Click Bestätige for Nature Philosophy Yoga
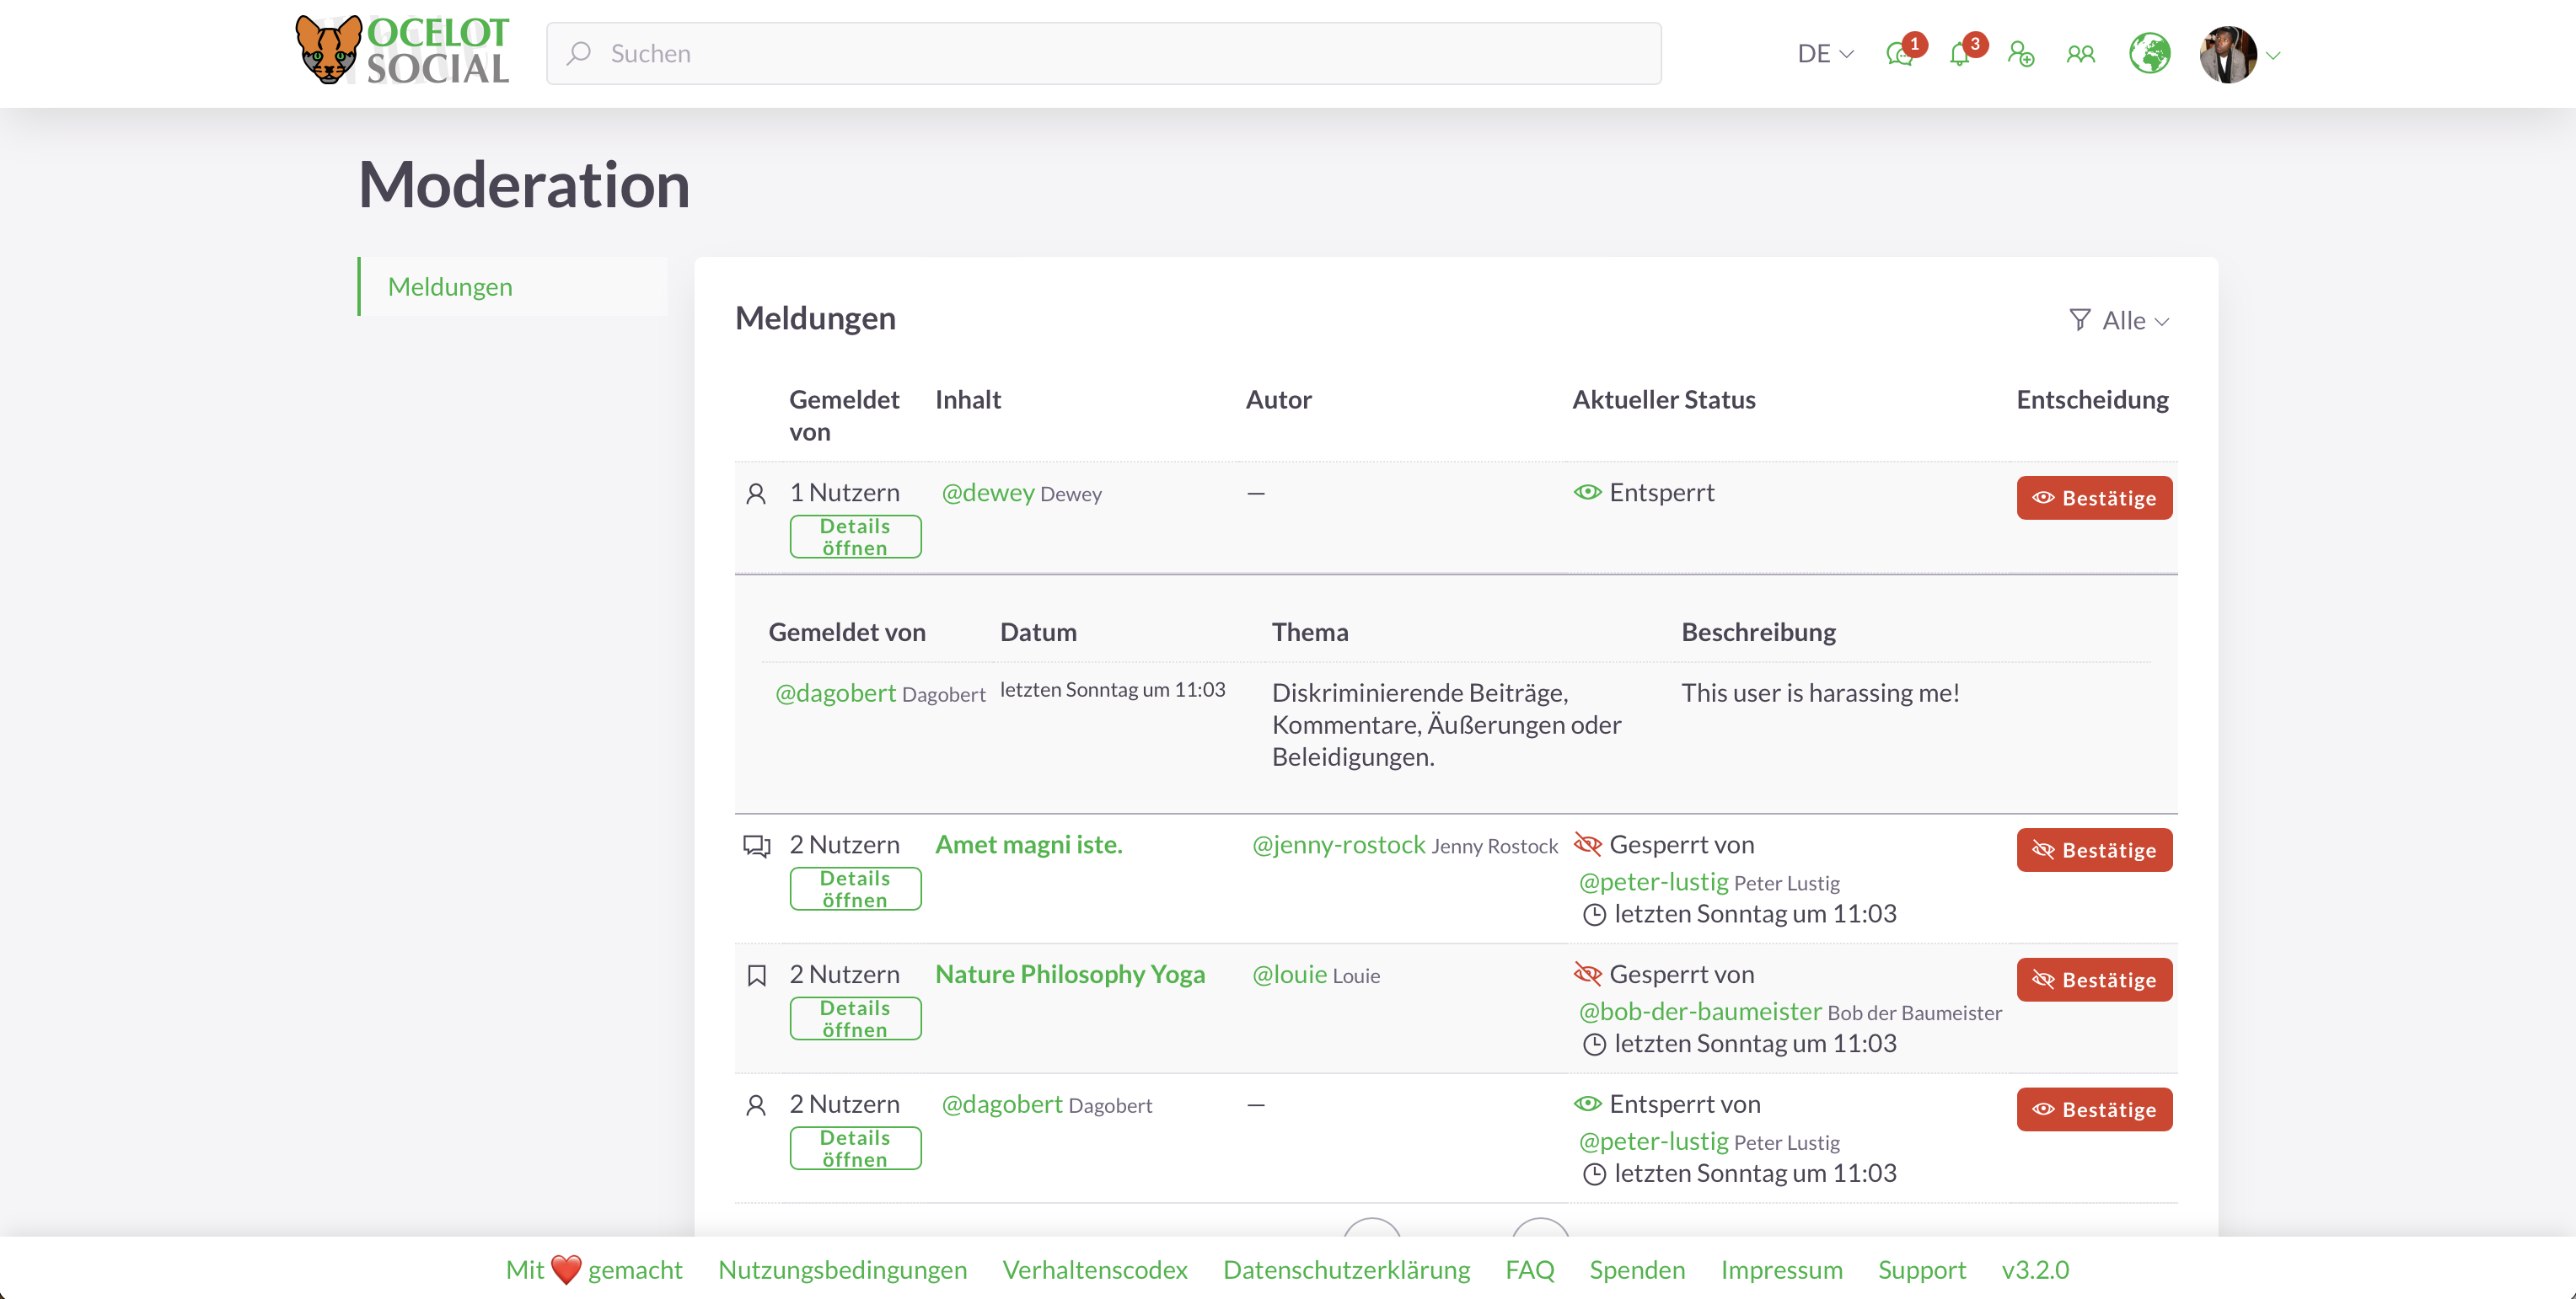 tap(2094, 981)
